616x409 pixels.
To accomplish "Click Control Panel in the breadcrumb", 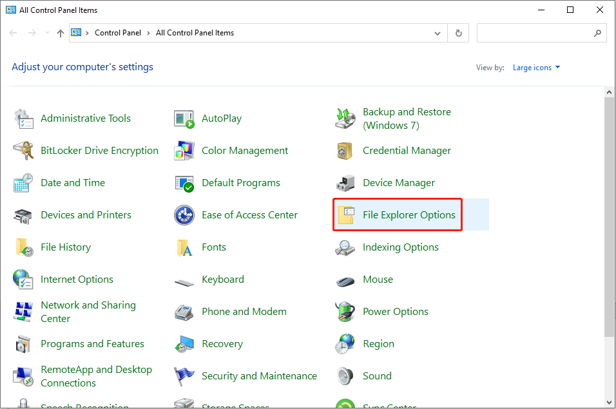I will 118,33.
